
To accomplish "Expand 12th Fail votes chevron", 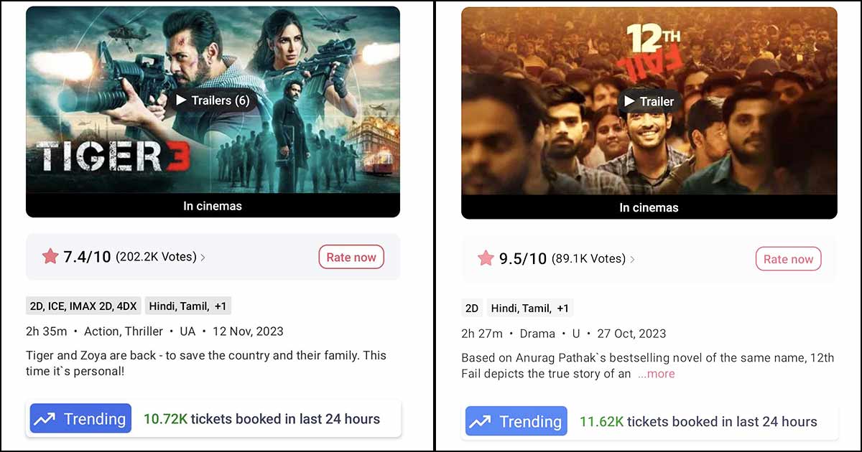I will click(632, 260).
